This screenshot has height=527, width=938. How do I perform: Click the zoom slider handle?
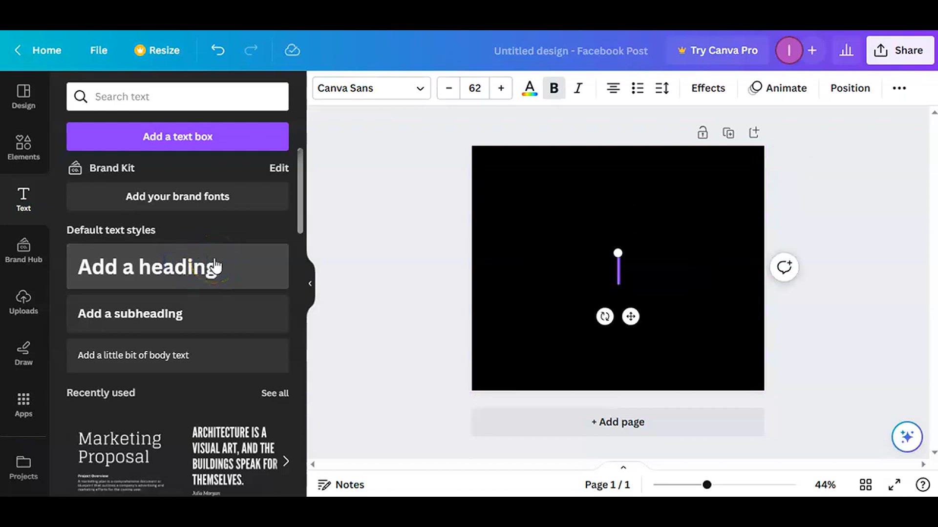click(707, 485)
